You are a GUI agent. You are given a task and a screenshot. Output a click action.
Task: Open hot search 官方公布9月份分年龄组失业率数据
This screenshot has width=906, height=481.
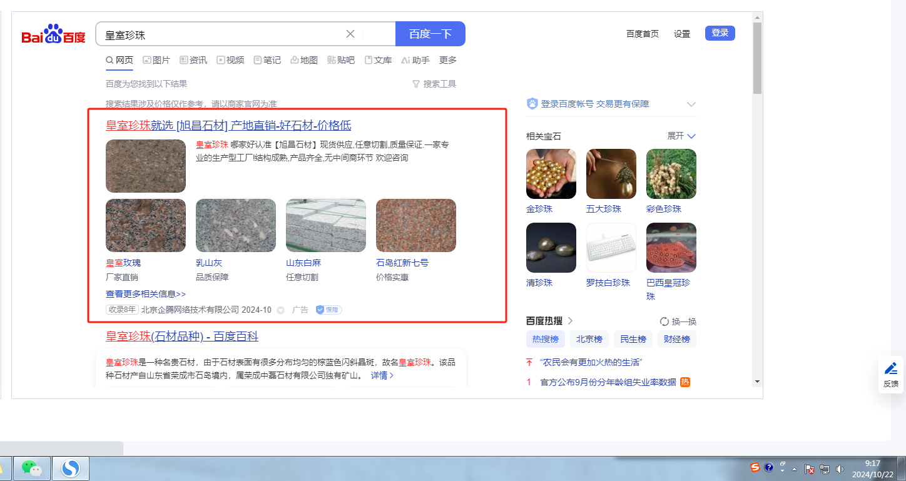(608, 382)
